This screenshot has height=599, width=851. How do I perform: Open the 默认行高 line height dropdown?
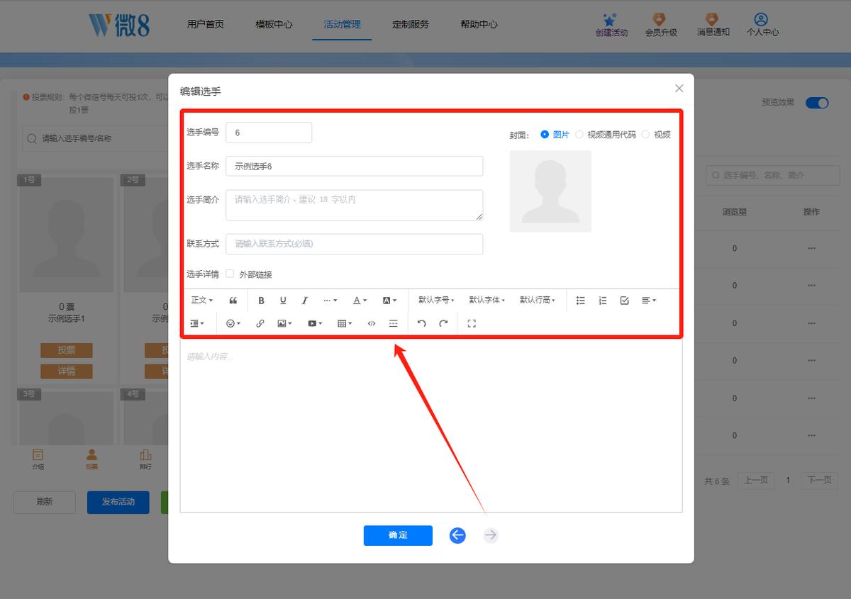click(537, 301)
